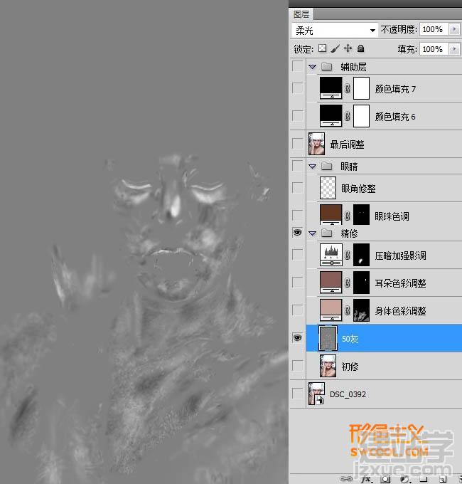Image resolution: width=462 pixels, height=484 pixels.
Task: Click the color swatch of 耳朵色彩调整
Action: click(331, 282)
